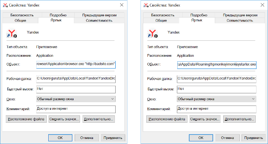Go to the Общие tab in the right dialog
268x144 pixels.
[161, 21]
